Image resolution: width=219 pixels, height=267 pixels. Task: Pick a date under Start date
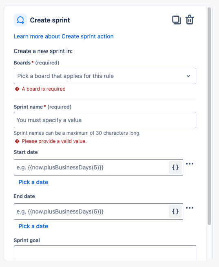click(x=33, y=182)
